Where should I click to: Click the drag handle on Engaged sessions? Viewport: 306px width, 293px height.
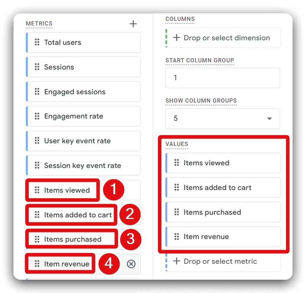point(37,92)
